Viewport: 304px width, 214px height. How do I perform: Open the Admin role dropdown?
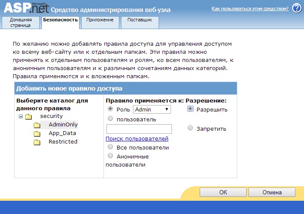pos(152,109)
